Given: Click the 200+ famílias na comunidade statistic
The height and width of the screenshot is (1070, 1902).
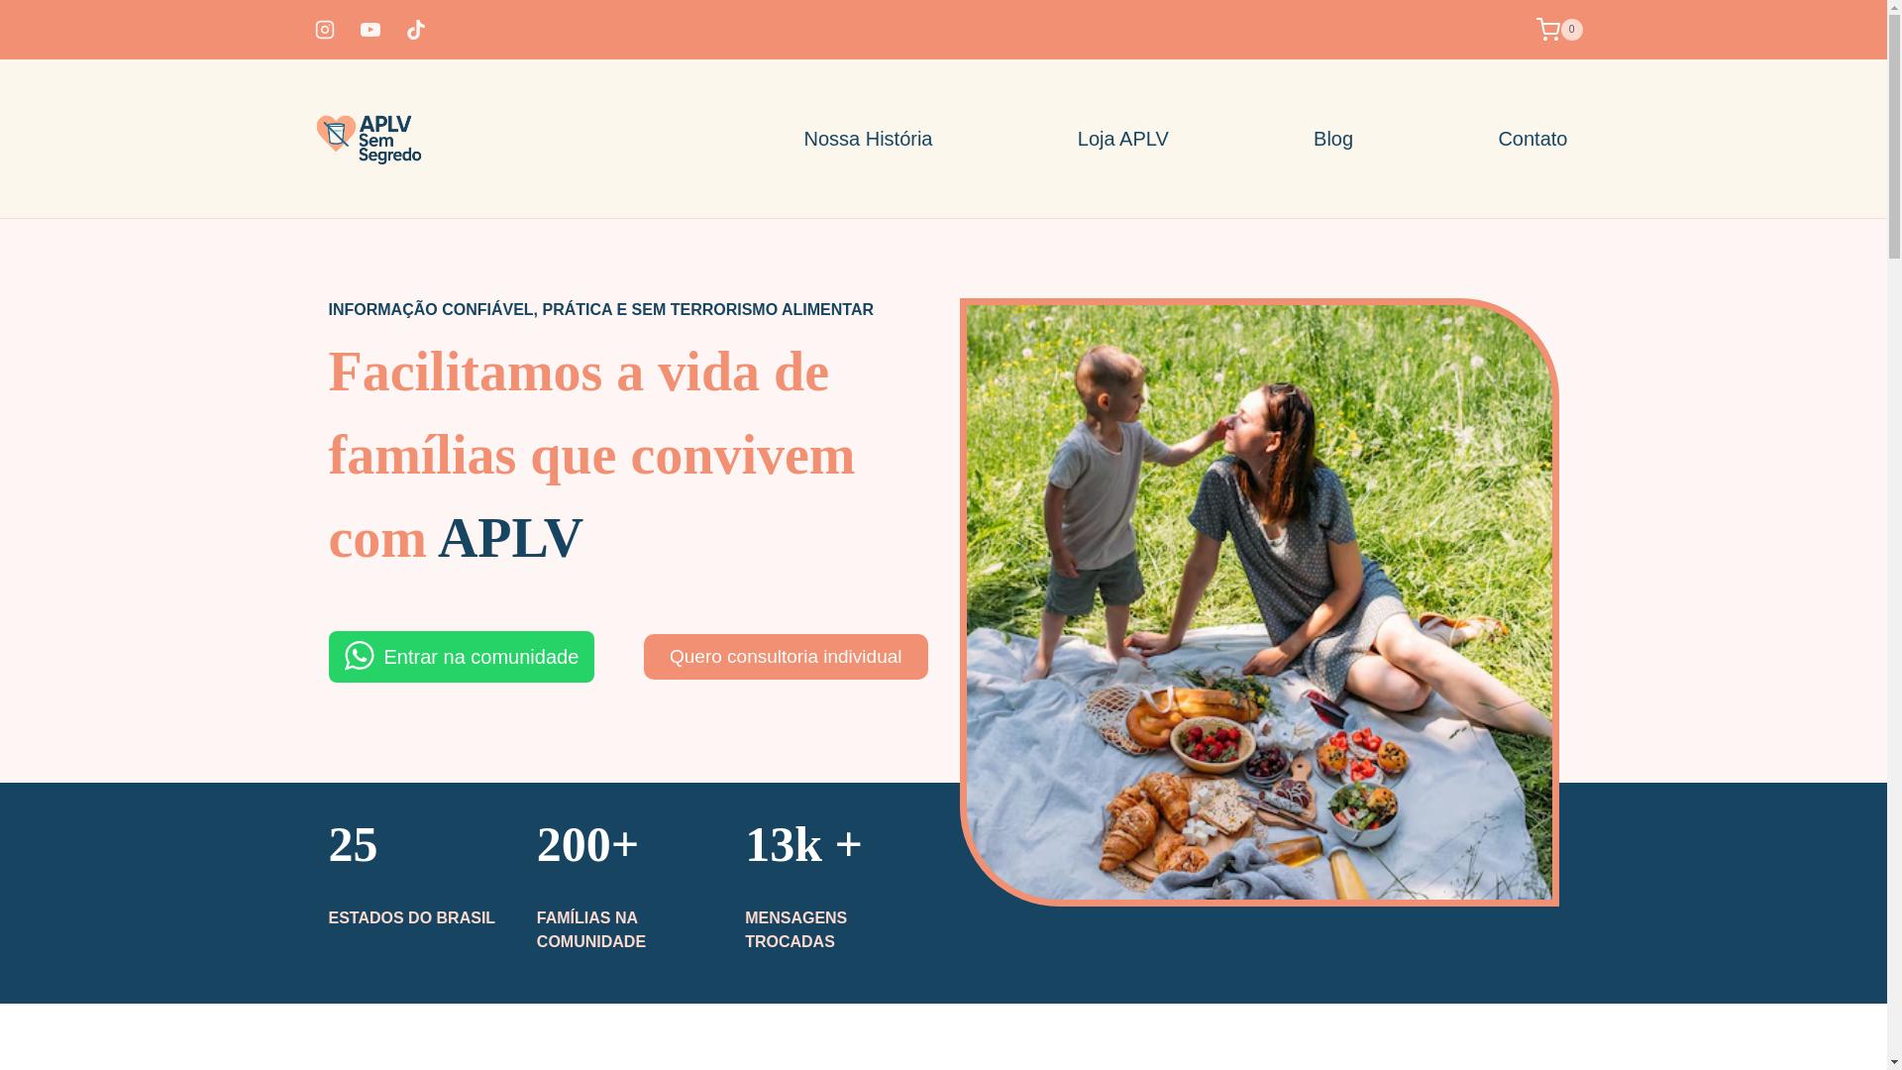Looking at the screenshot, I should [591, 887].
